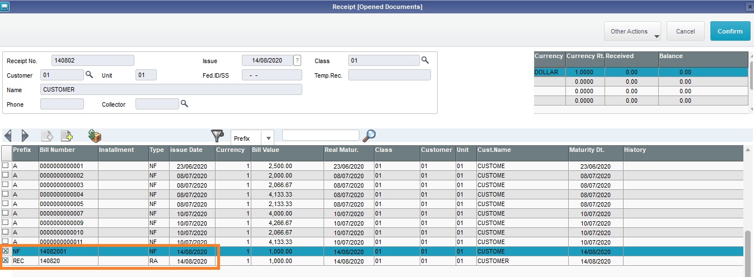754x277 pixels.
Task: Go to next record arrow in grid toolbar
Action: click(x=25, y=136)
